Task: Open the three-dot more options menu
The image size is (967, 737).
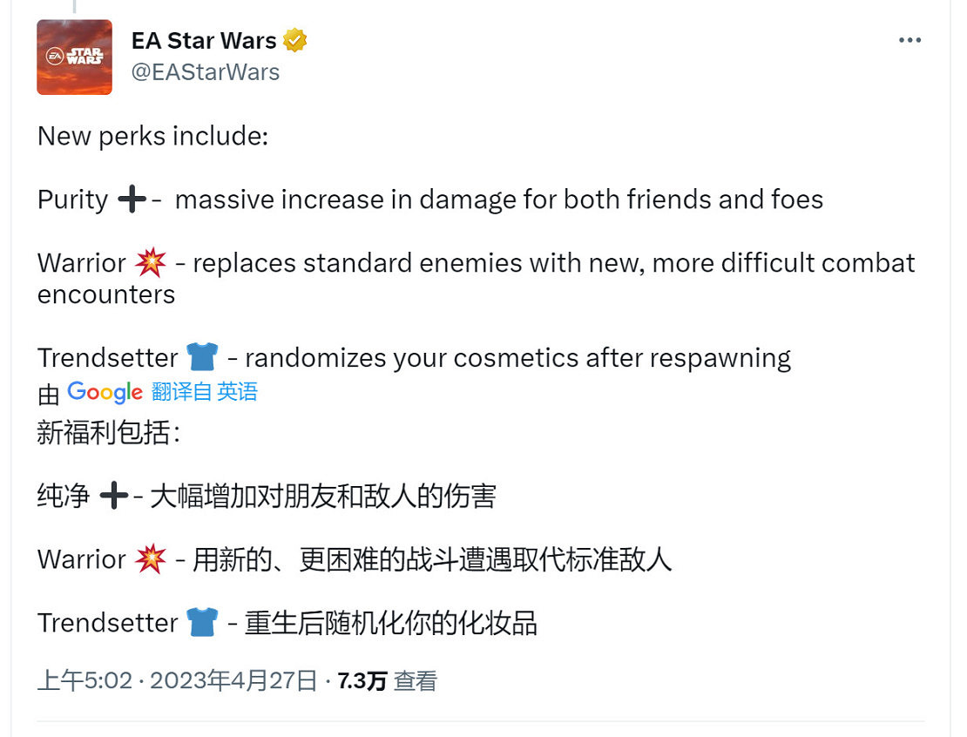Action: coord(910,41)
